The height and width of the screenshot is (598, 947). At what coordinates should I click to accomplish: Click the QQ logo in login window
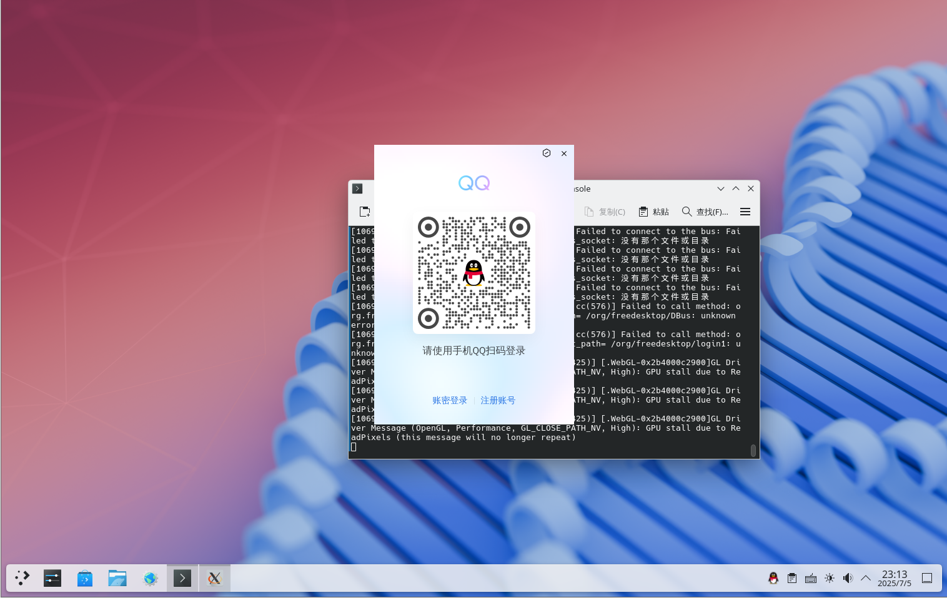pos(474,183)
